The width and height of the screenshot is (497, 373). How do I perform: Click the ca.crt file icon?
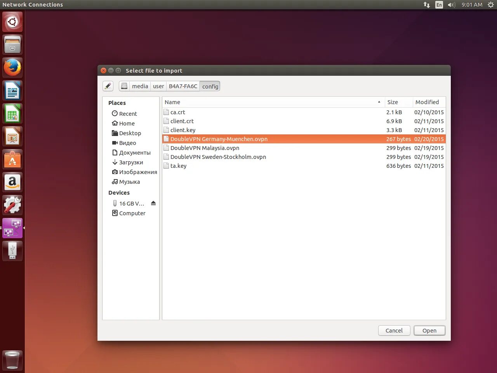pos(166,112)
